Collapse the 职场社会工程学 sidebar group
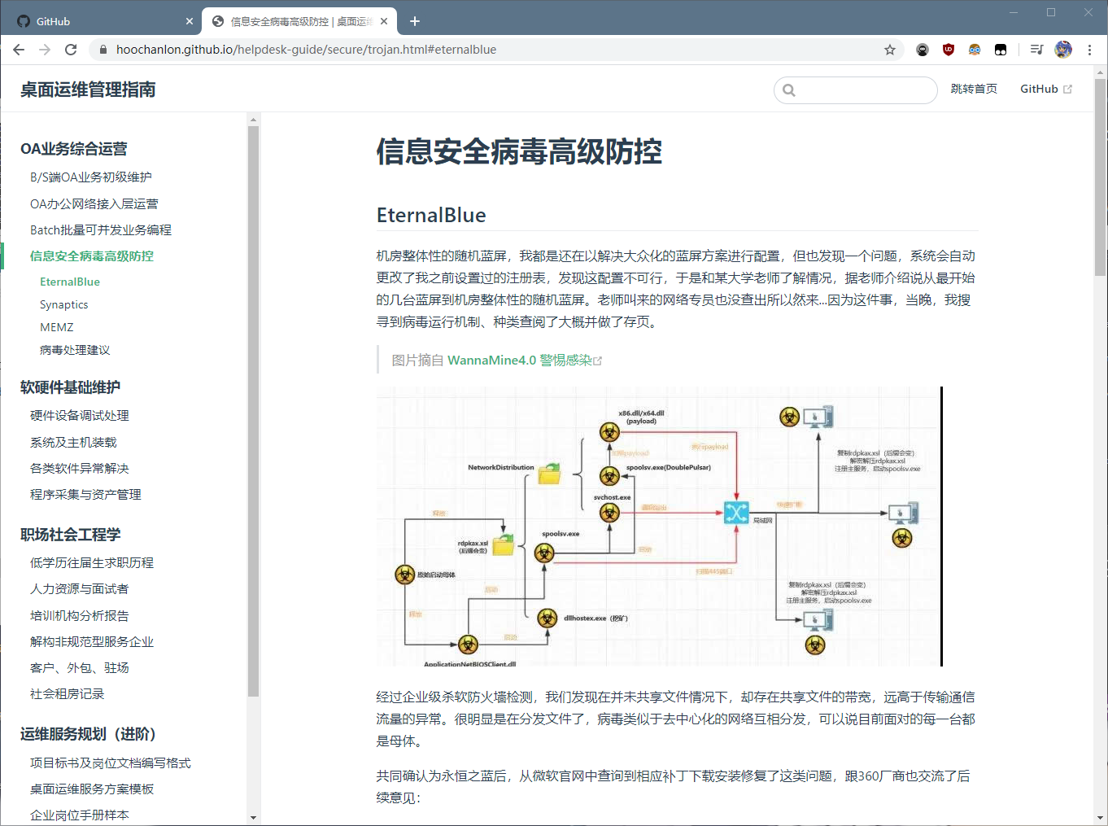1108x826 pixels. coord(70,535)
